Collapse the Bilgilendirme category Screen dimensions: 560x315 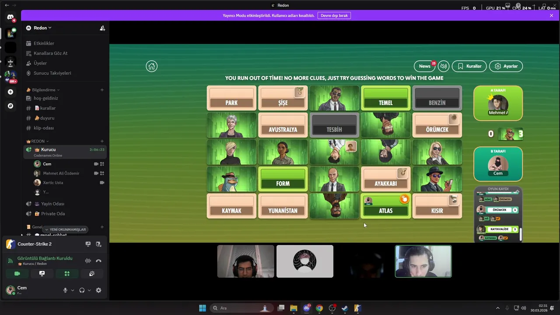[x=43, y=90]
